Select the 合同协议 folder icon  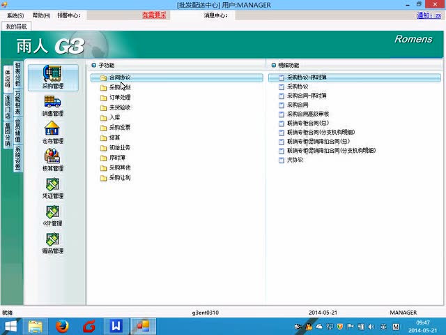(x=104, y=77)
